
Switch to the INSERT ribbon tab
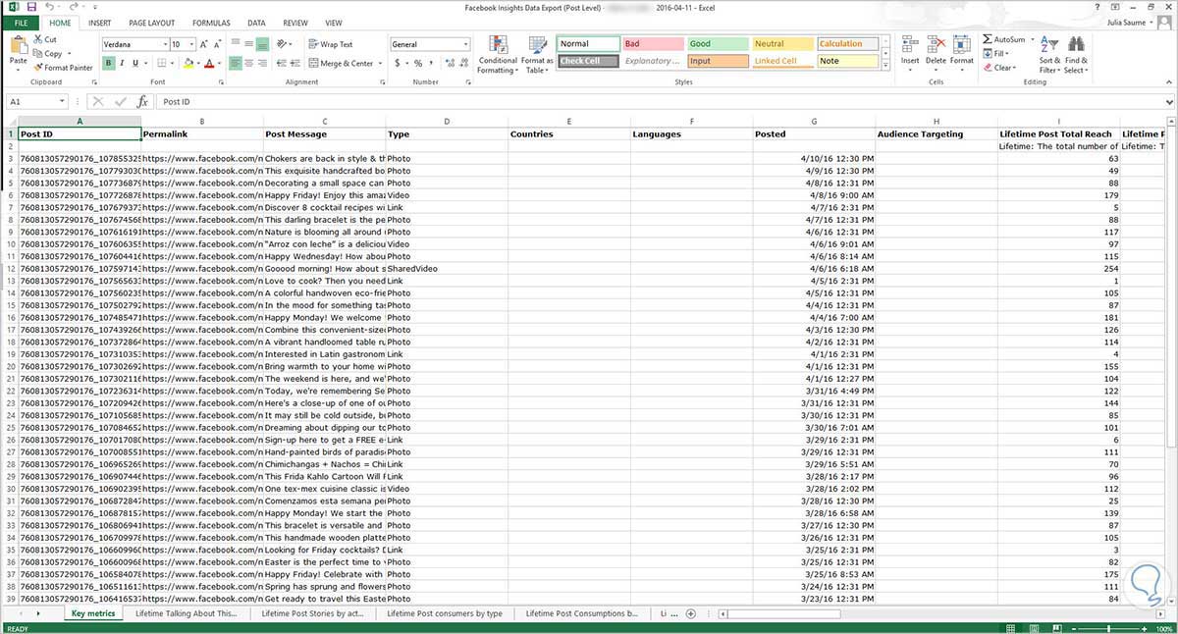(99, 22)
